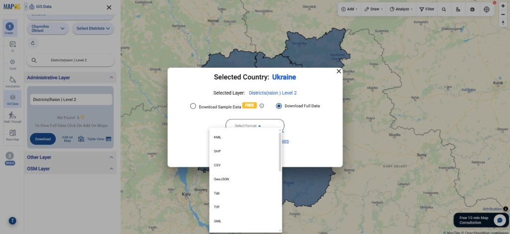Click the Download button
The width and height of the screenshot is (510, 234).
coord(43,139)
